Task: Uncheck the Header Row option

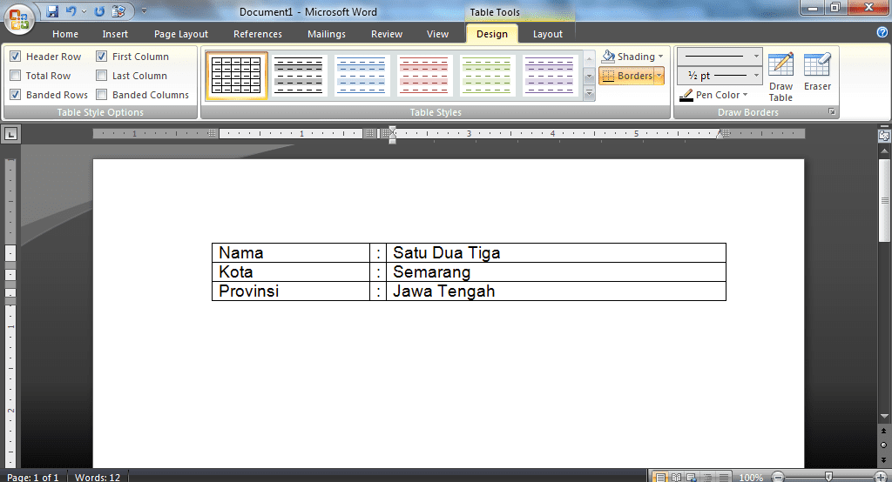Action: (16, 57)
